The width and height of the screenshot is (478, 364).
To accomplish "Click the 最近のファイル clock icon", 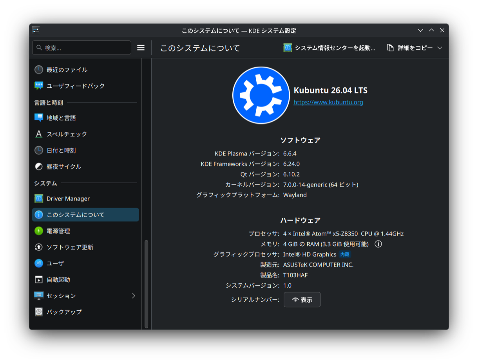I will (x=39, y=70).
